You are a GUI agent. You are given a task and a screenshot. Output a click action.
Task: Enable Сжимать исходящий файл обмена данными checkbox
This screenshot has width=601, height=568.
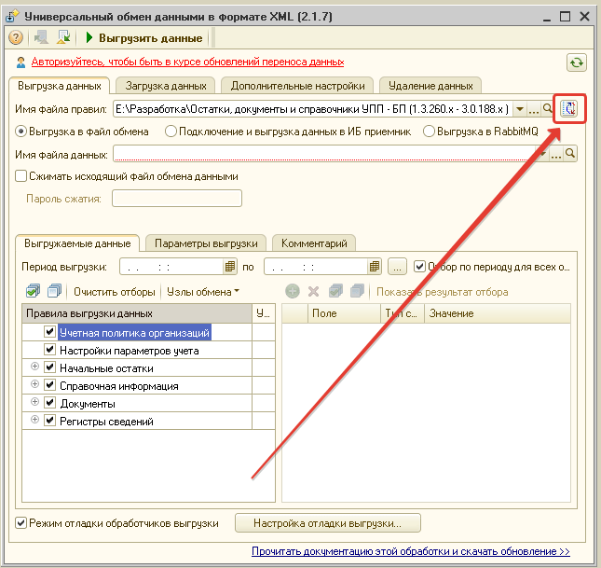pos(21,176)
